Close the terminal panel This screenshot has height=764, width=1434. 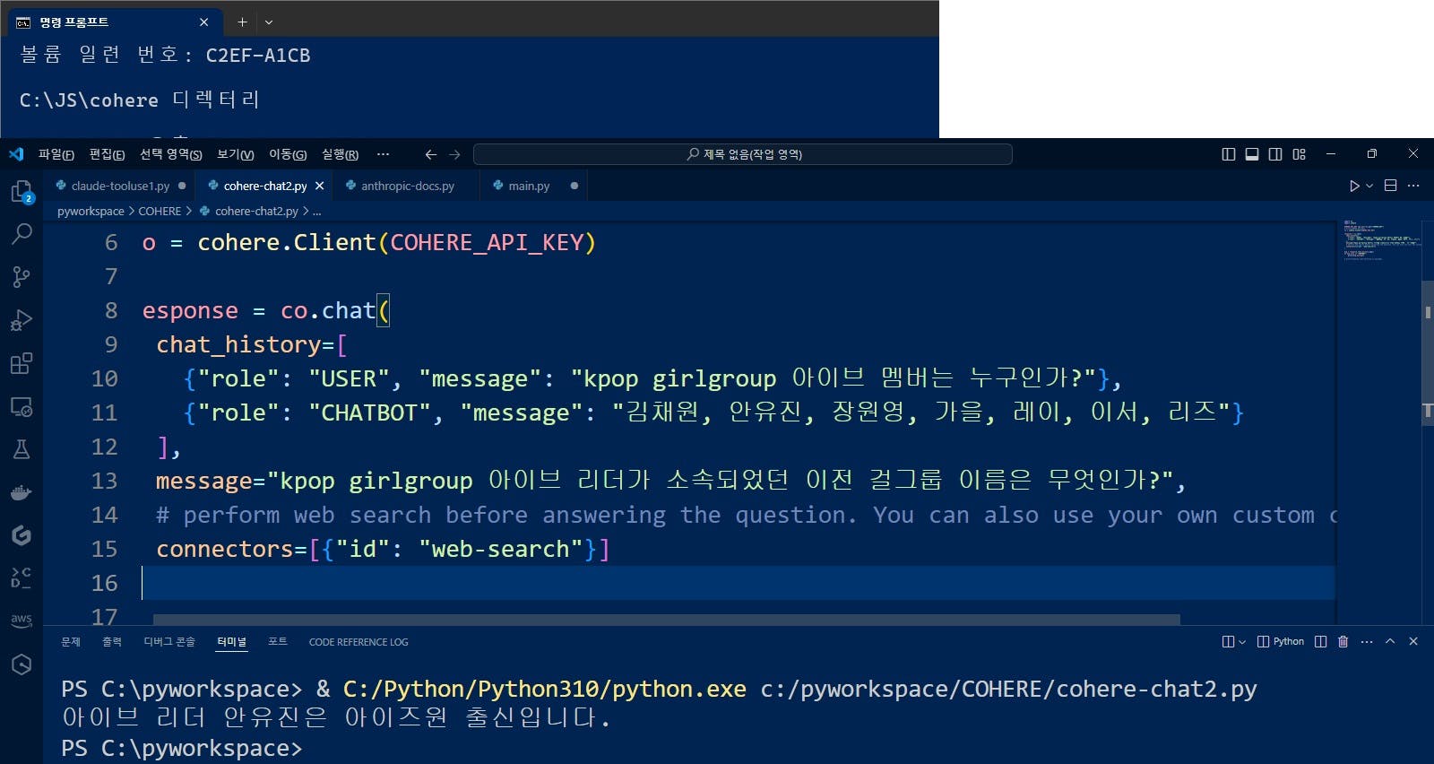point(1413,641)
